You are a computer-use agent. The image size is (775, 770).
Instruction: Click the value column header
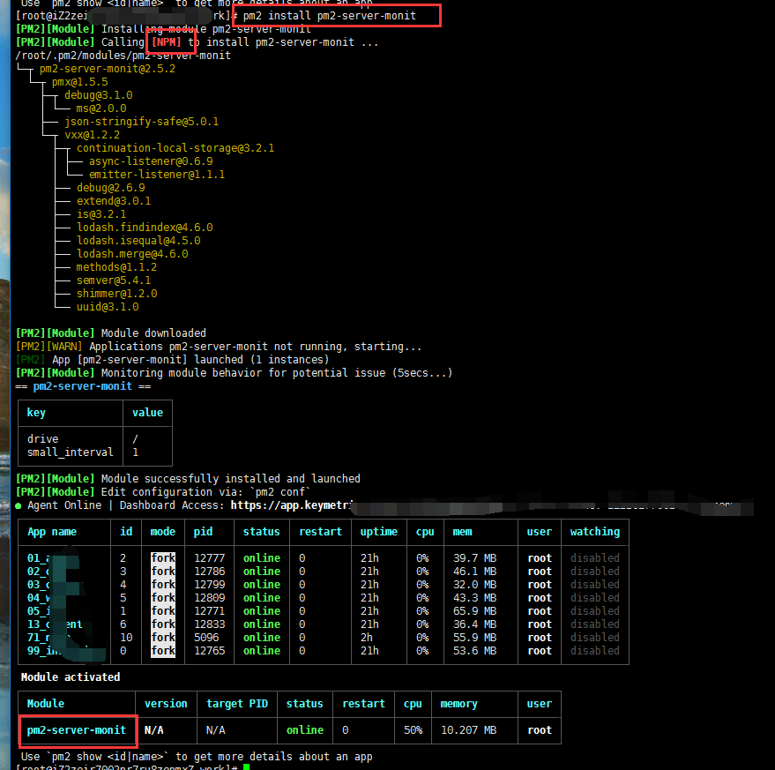[x=147, y=413]
